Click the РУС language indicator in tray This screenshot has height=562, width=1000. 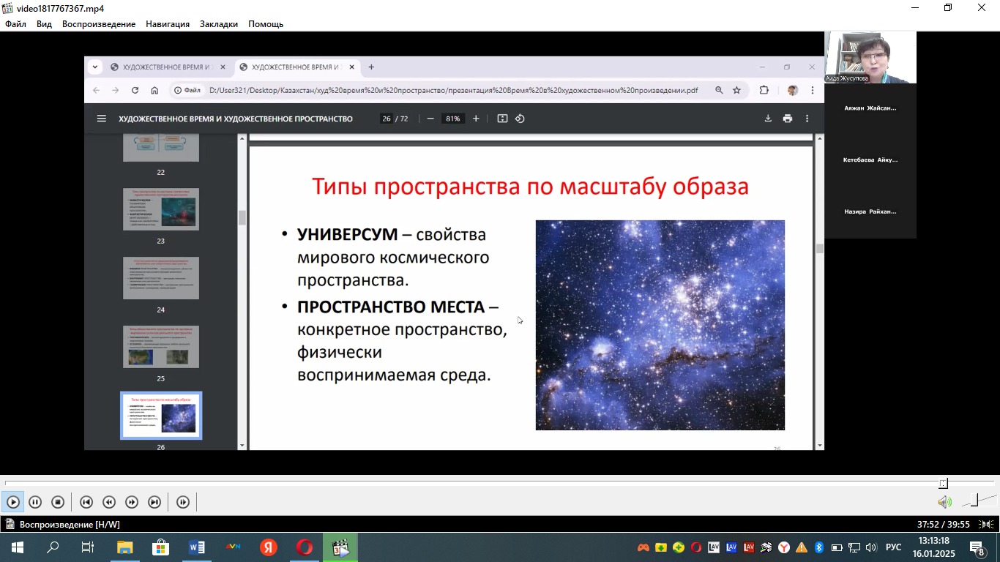893,547
